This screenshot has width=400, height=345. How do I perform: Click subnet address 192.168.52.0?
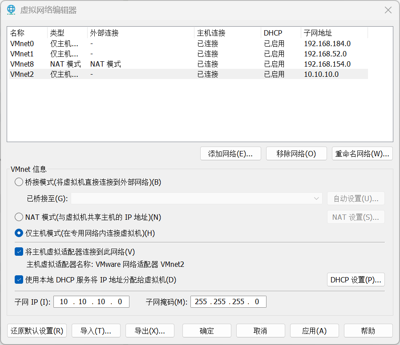tap(325, 54)
